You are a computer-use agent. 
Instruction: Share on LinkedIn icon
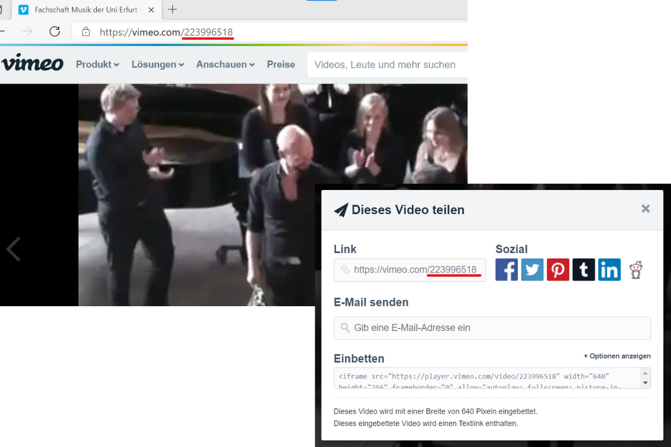point(609,270)
